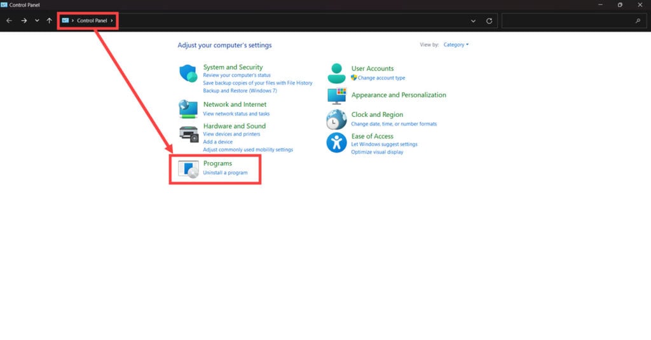Open the recent locations dropdown arrow
651x340 pixels.
click(x=37, y=20)
